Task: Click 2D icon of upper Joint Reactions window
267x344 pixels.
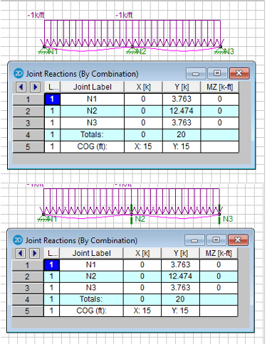Action: point(19,73)
